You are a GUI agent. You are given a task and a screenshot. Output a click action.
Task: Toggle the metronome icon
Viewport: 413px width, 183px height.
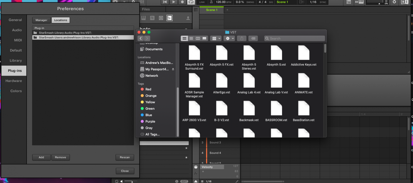click(x=211, y=2)
